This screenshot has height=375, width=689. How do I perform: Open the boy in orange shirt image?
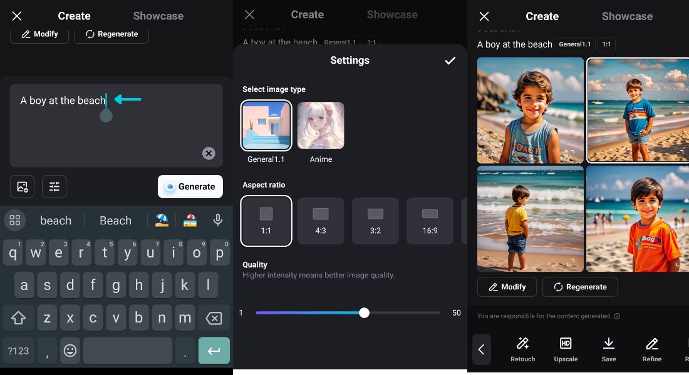[x=638, y=219]
